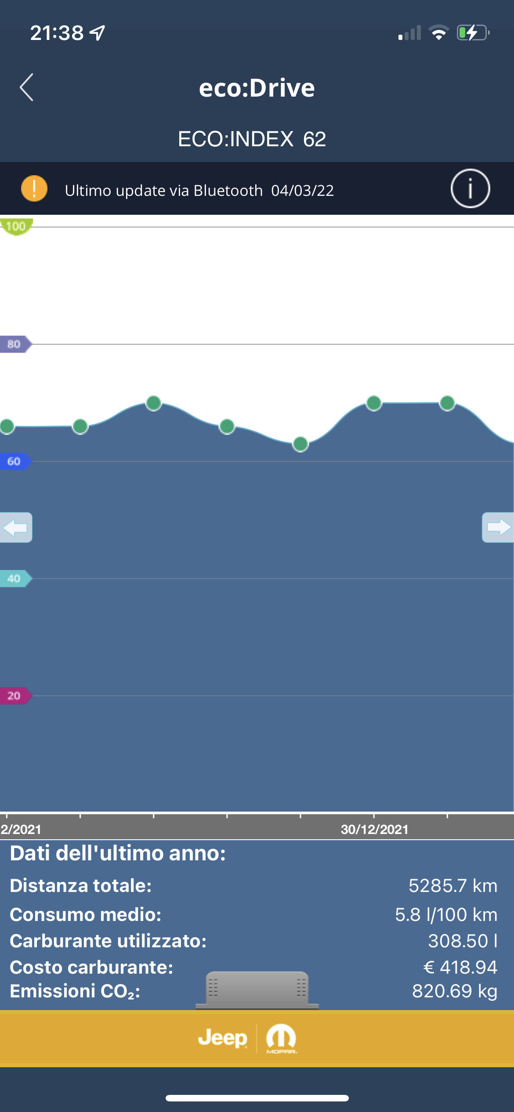Screen dimensions: 514x1112
Task: Select the green 100 axis marker
Action: [x=16, y=227]
